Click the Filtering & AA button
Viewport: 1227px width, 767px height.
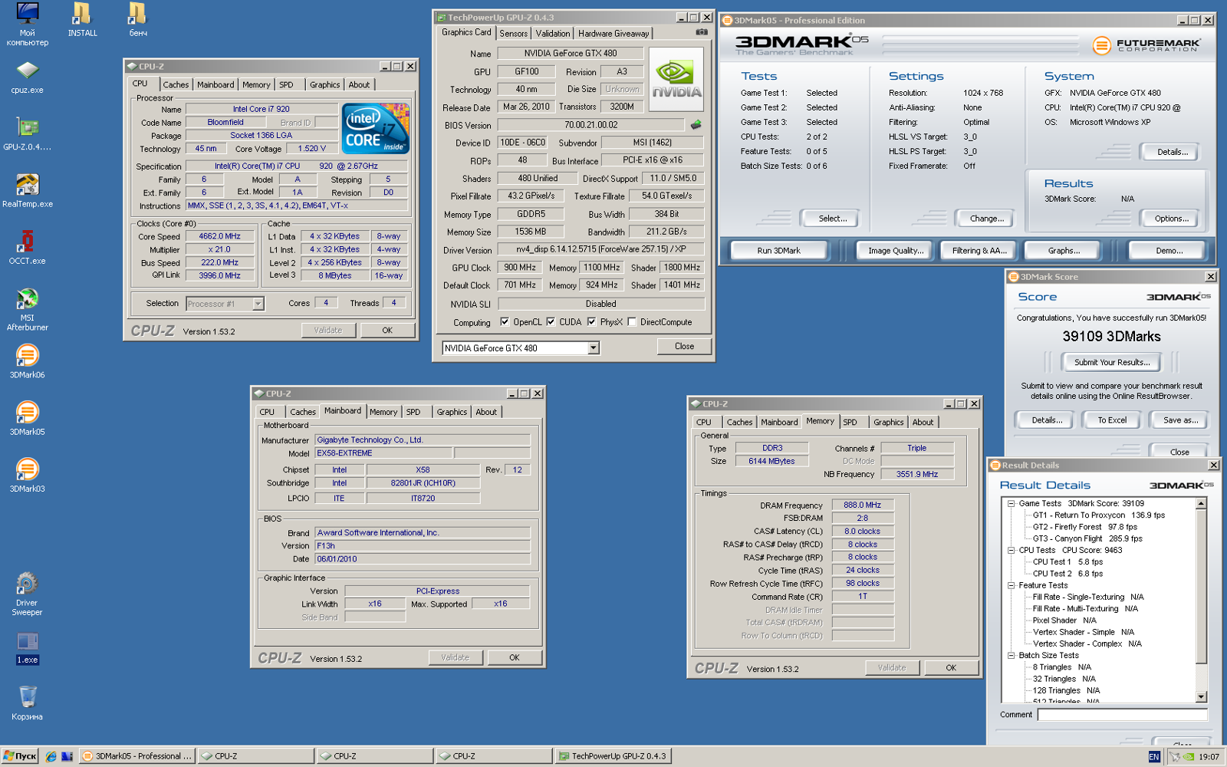click(979, 251)
